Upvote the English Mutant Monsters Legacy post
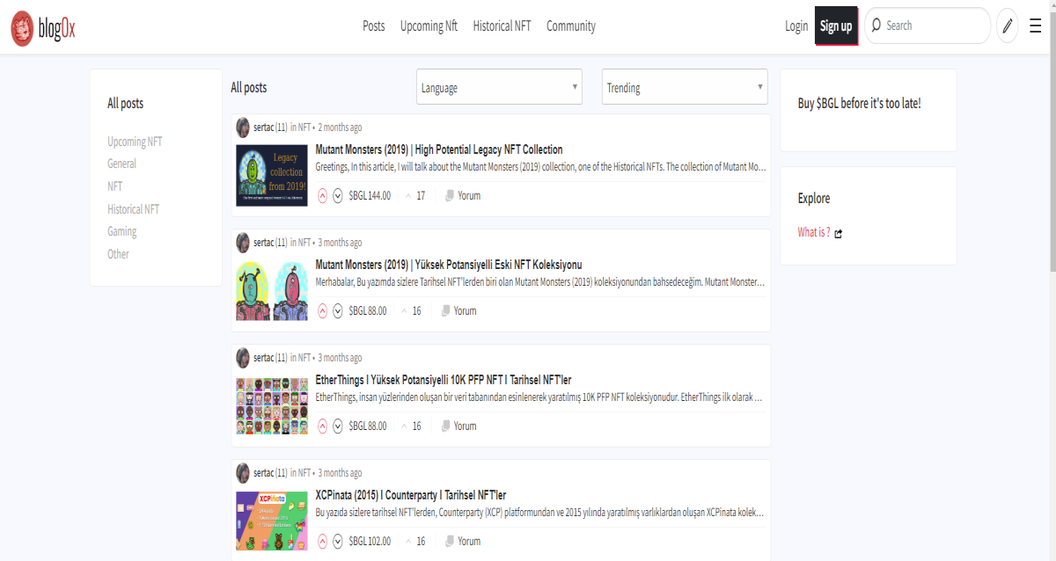The image size is (1056, 561). (322, 195)
